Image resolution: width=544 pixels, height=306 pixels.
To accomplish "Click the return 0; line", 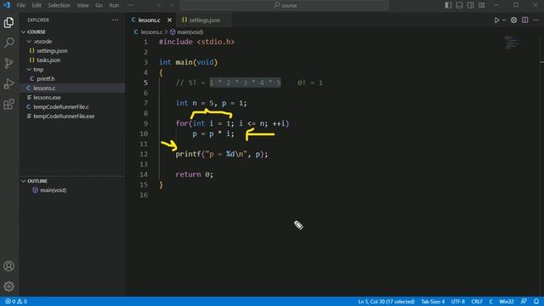I will click(x=195, y=174).
